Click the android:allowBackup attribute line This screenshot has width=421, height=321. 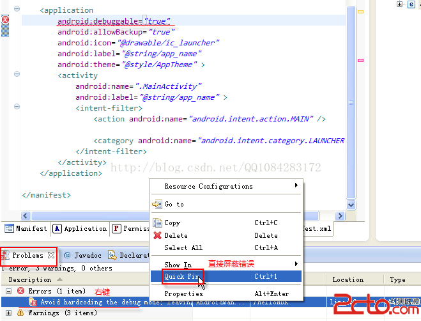point(116,32)
